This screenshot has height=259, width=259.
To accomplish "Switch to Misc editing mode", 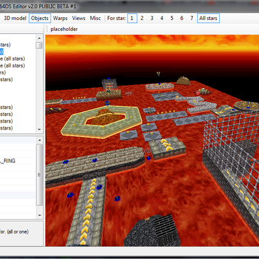I will click(x=95, y=18).
